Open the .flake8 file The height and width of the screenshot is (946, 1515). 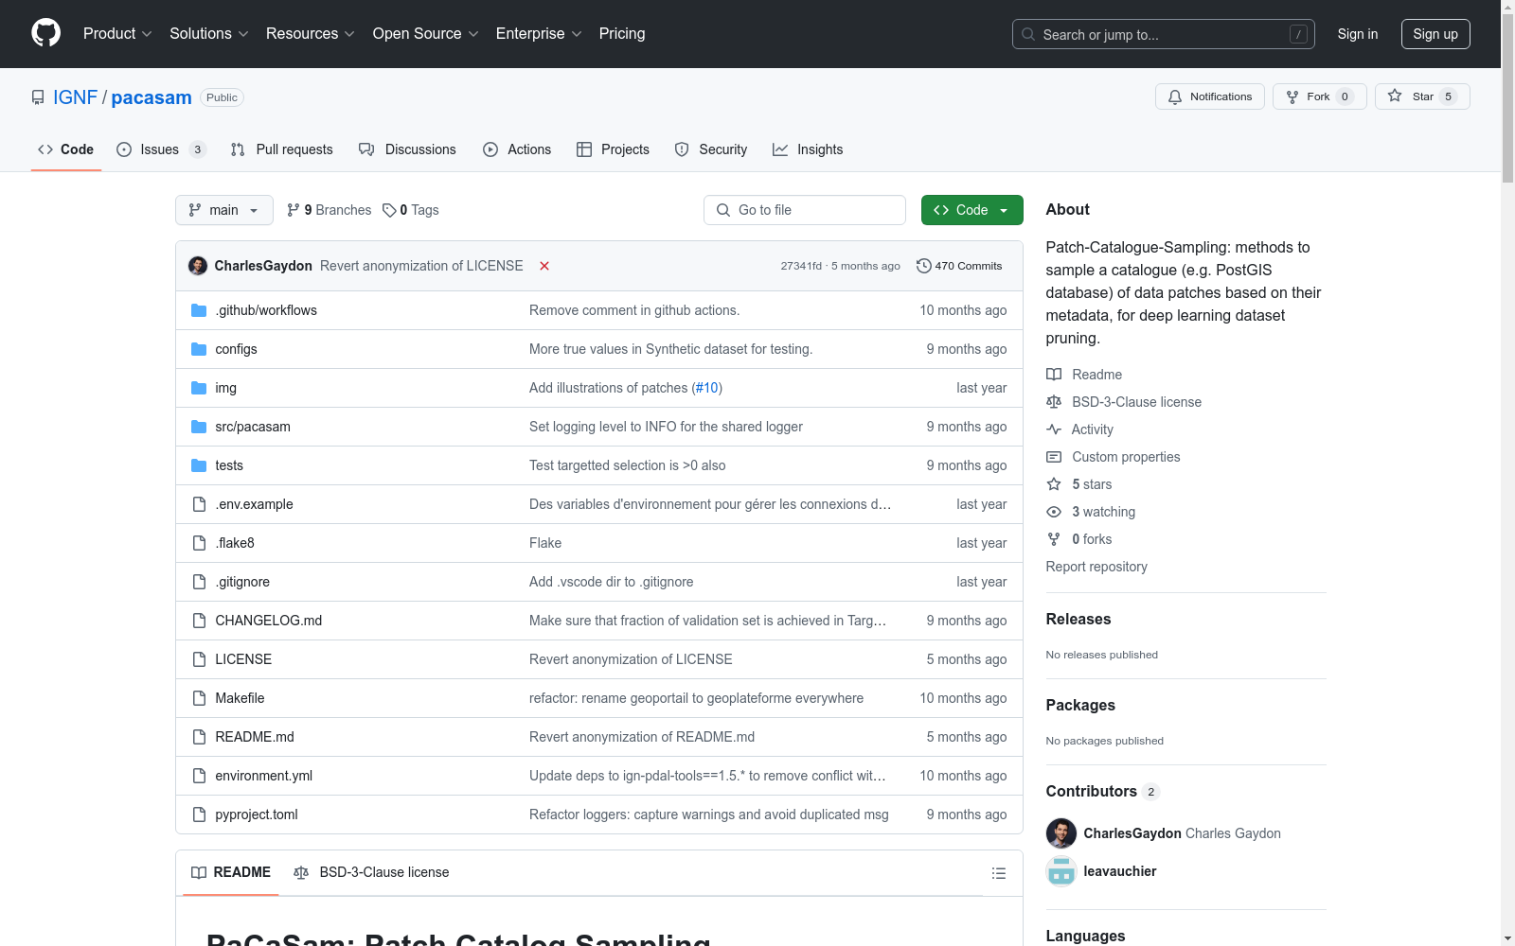[x=235, y=543]
